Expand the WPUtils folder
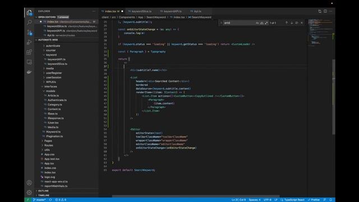 tap(51, 82)
